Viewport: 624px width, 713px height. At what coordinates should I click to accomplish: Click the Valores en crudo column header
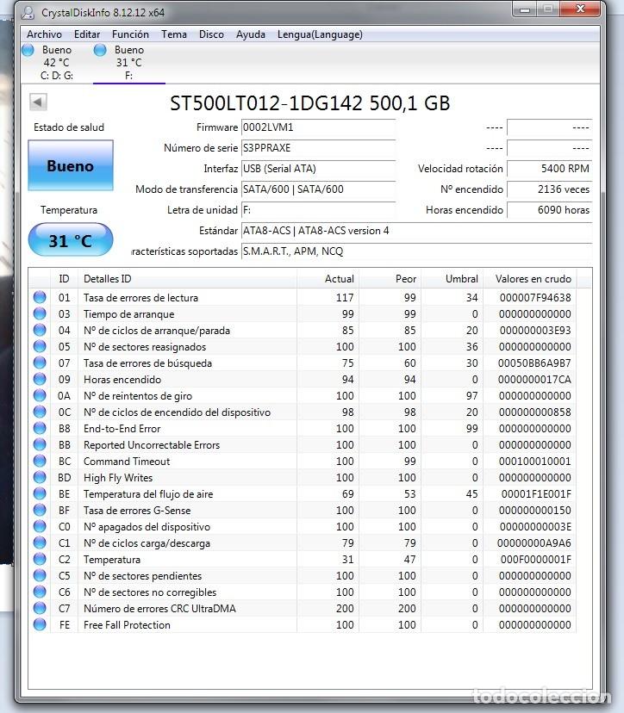[x=530, y=279]
